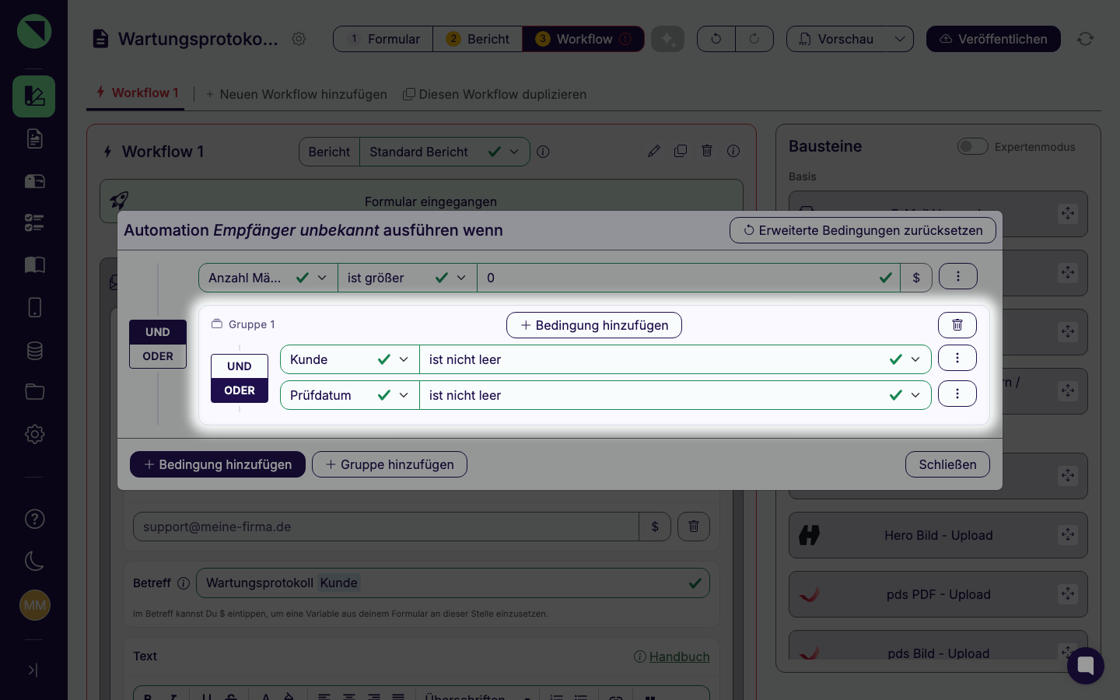Edit Workflow 1 name with pencil icon

(x=654, y=151)
